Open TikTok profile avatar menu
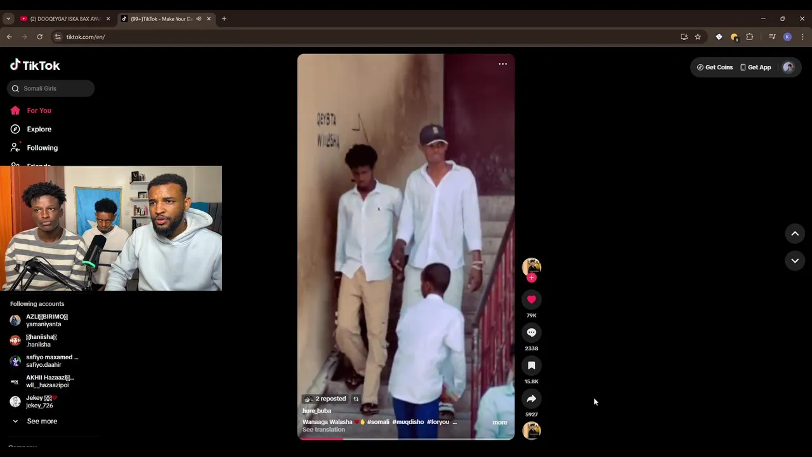Image resolution: width=812 pixels, height=457 pixels. coord(788,67)
